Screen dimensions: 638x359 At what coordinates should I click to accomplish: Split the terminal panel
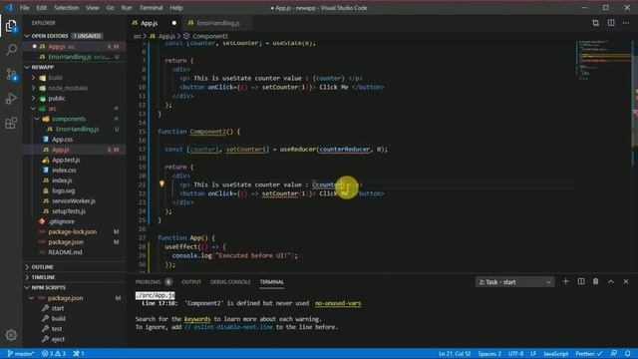click(581, 281)
